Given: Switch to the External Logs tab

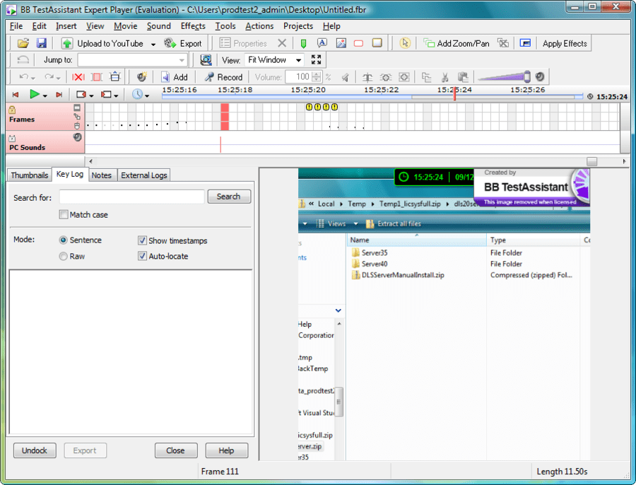Looking at the screenshot, I should 144,175.
